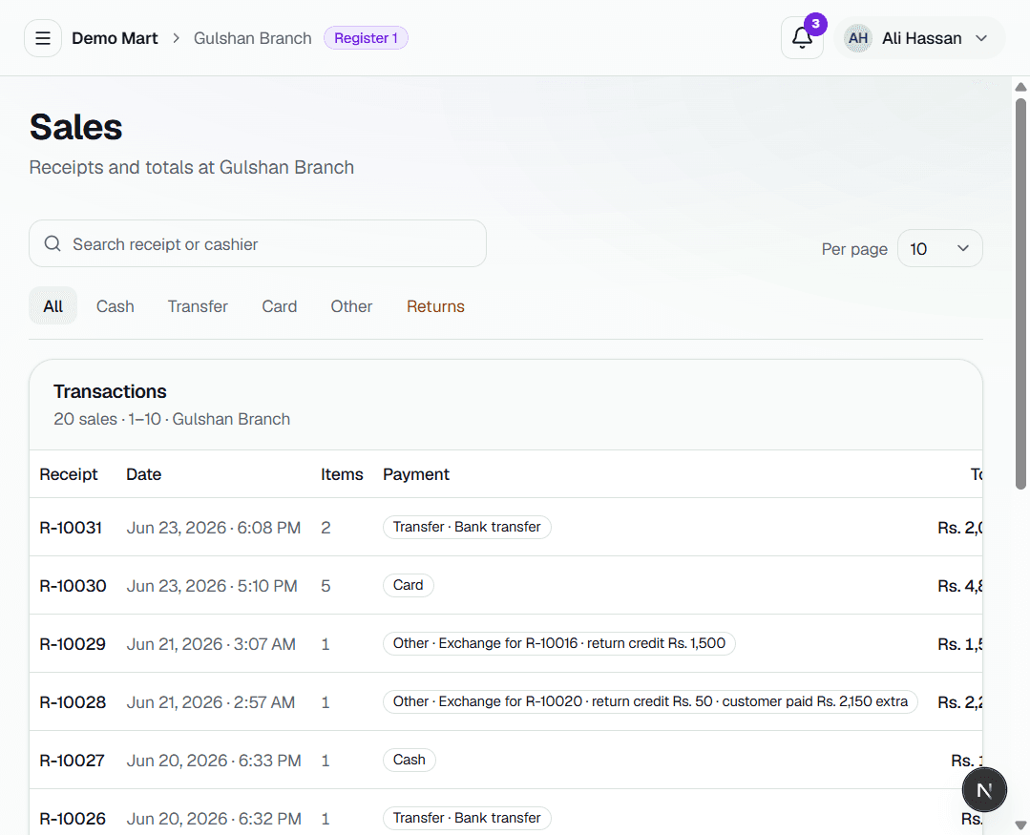Click the Payment column header
This screenshot has width=1030, height=835.
(416, 474)
